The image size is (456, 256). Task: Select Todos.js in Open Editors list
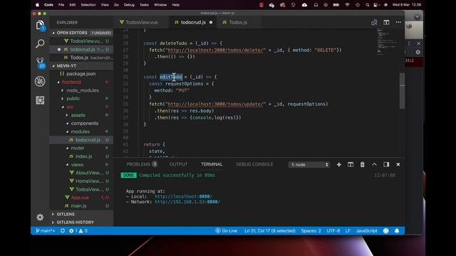[x=81, y=58]
